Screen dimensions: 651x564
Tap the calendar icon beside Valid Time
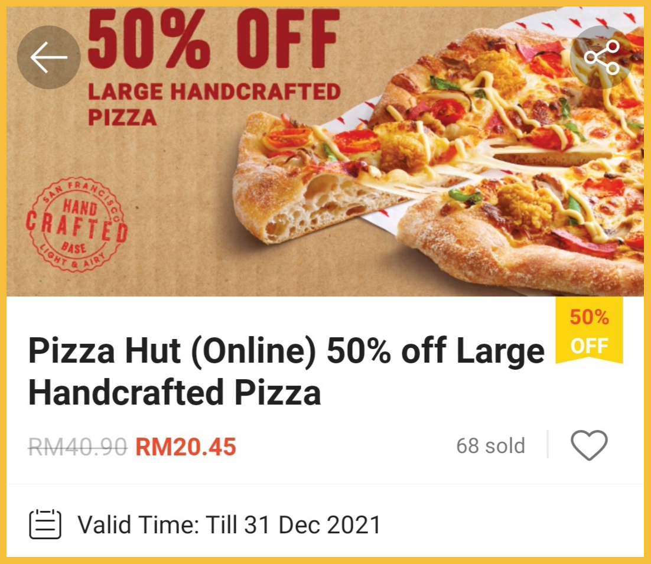(45, 524)
